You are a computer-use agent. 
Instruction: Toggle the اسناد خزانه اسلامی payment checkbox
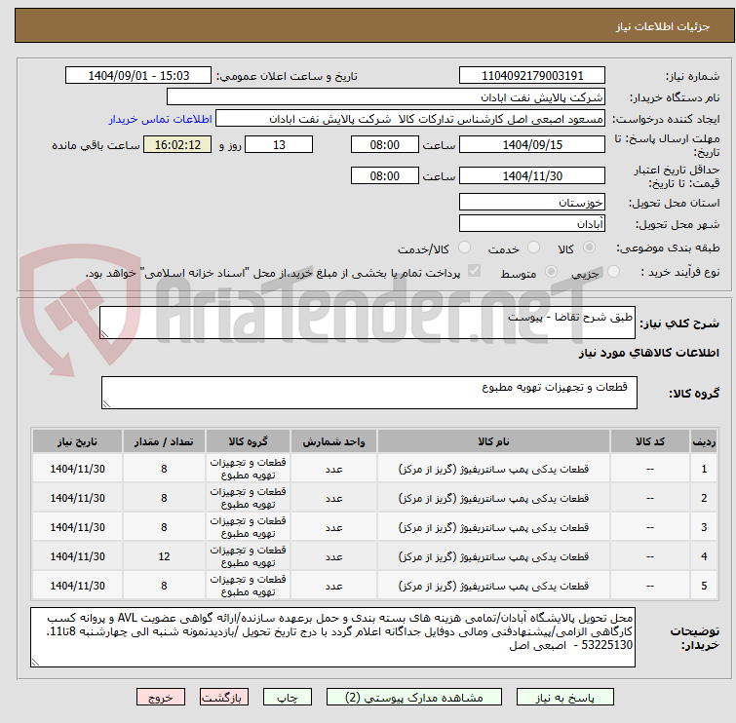coord(475,271)
